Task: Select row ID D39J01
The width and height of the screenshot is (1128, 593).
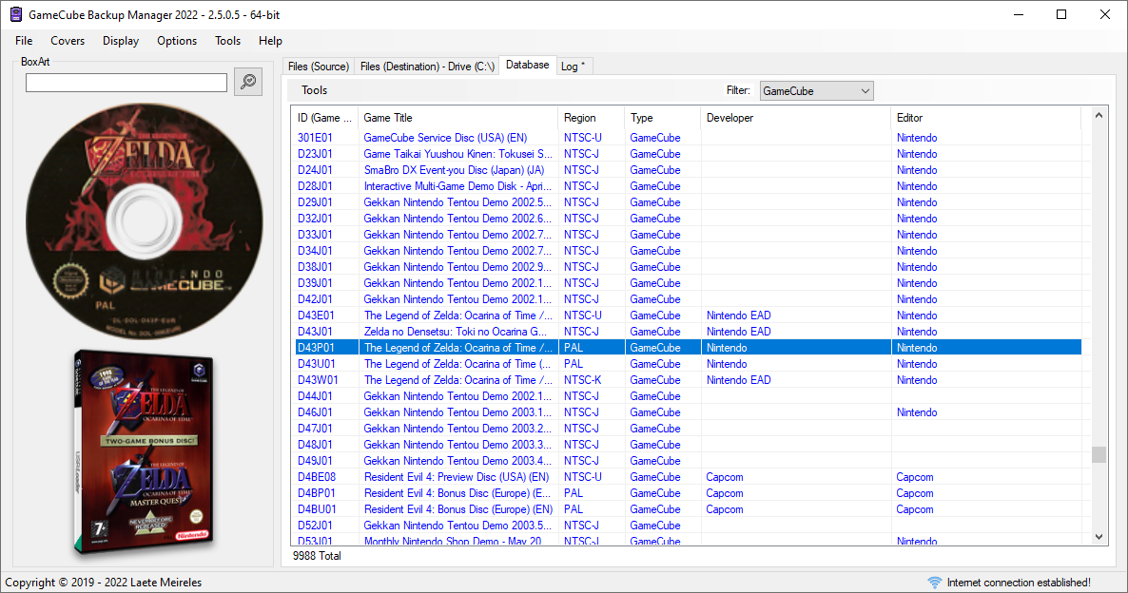Action: point(315,283)
